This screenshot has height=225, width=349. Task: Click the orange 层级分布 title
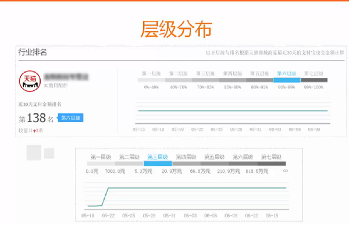click(x=176, y=29)
